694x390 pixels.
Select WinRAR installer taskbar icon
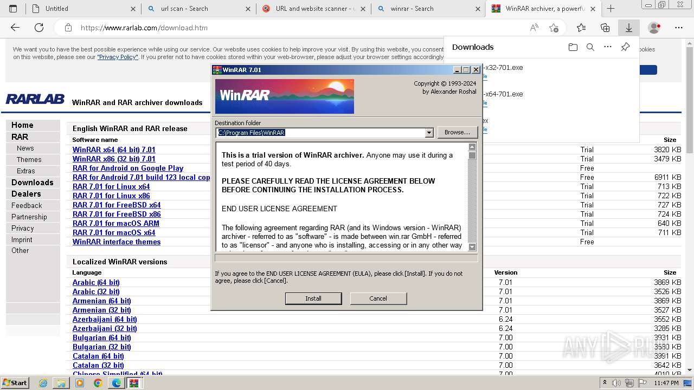(134, 383)
